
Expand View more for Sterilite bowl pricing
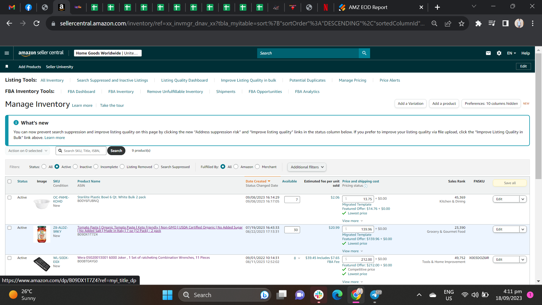tap(353, 221)
